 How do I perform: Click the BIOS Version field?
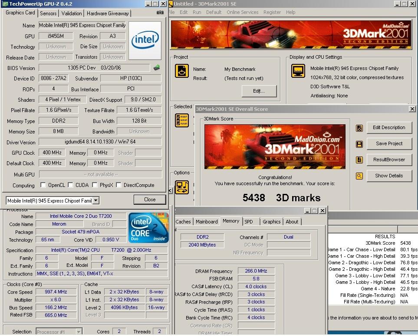(x=94, y=68)
